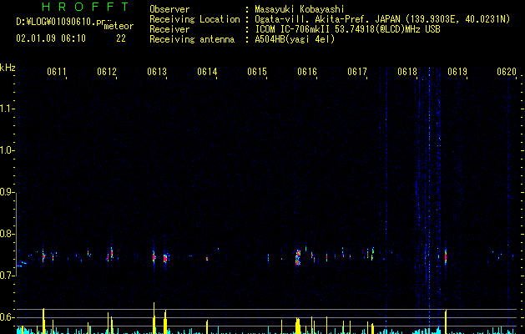Image resolution: width=525 pixels, height=334 pixels.
Task: Click the kHz axis unit label
Action: coord(8,68)
